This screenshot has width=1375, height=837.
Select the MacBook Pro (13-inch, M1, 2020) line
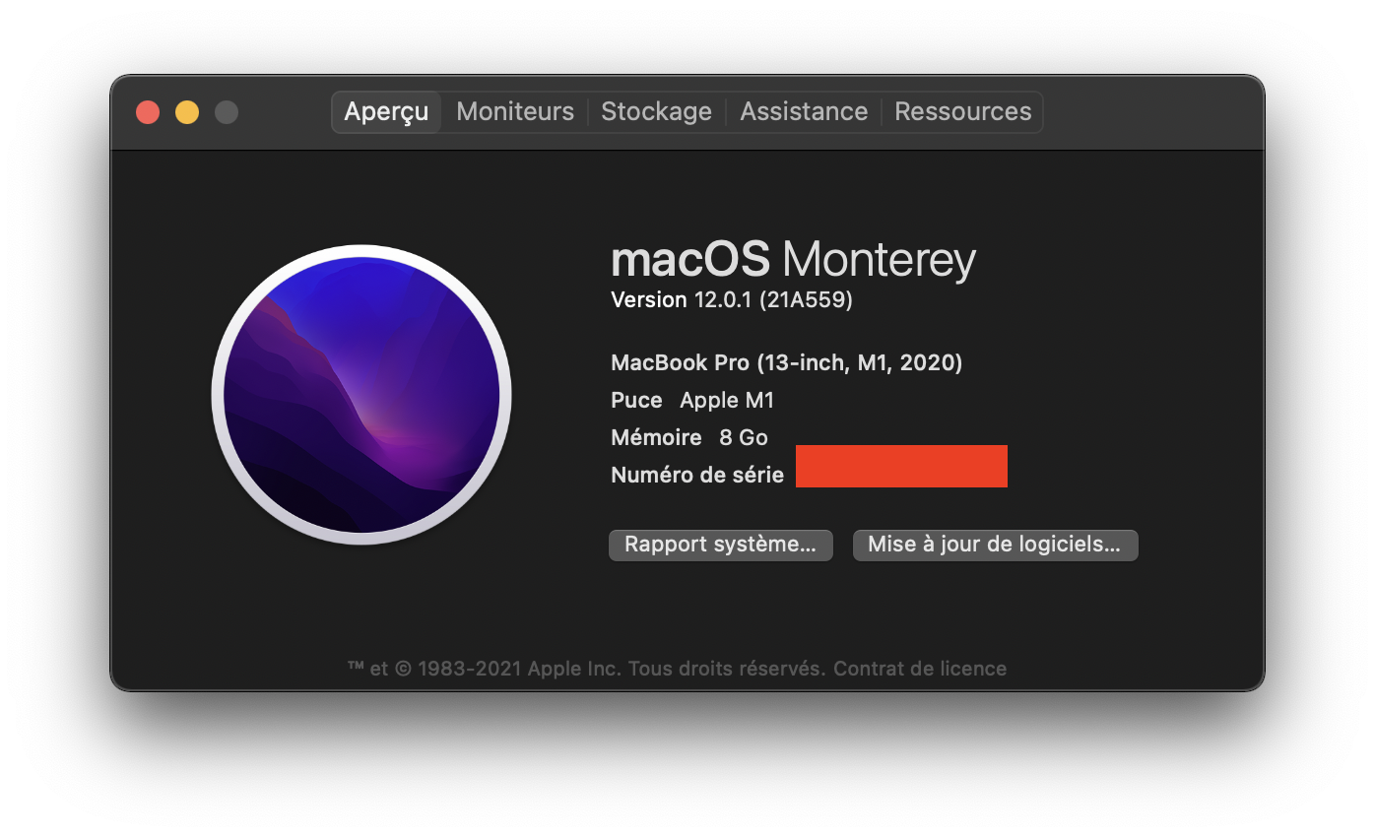pyautogui.click(x=786, y=362)
